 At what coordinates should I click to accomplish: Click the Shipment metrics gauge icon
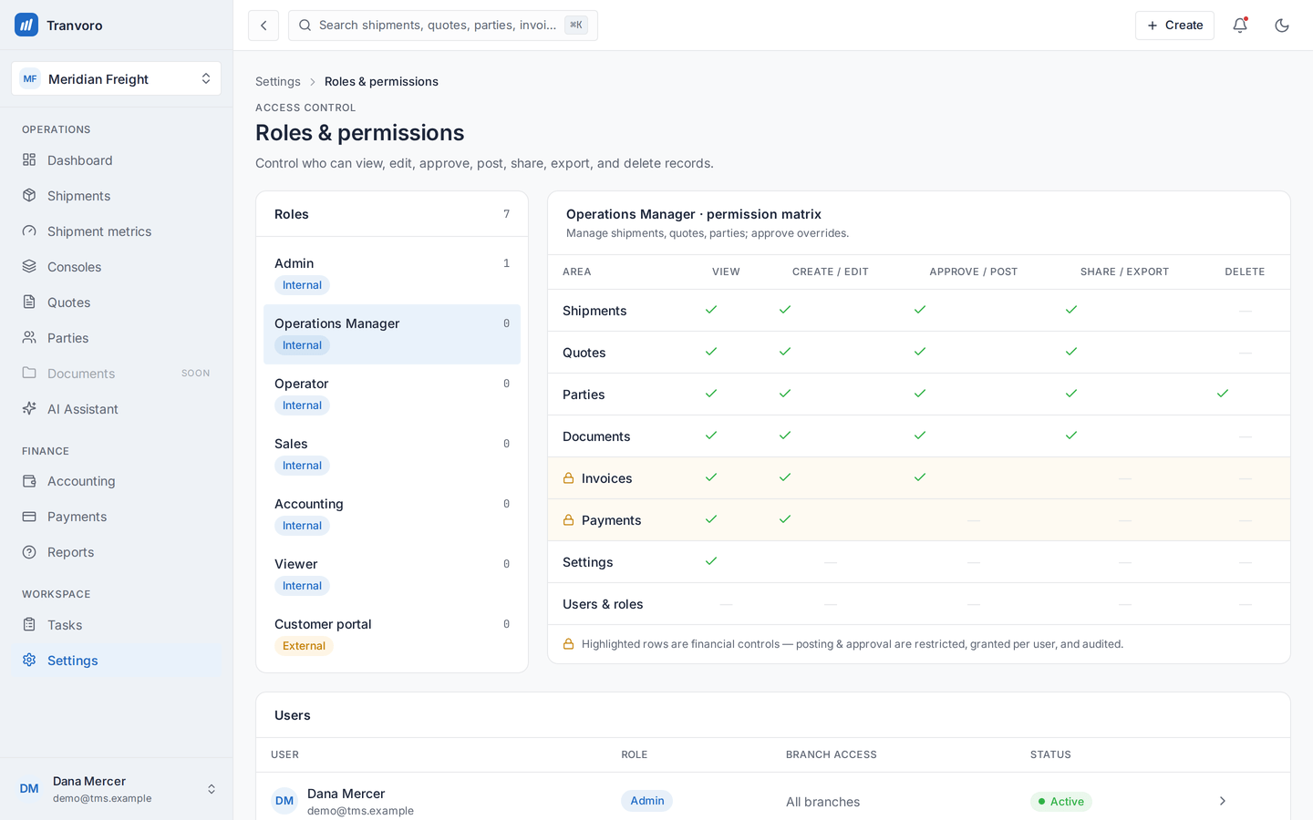(x=29, y=231)
